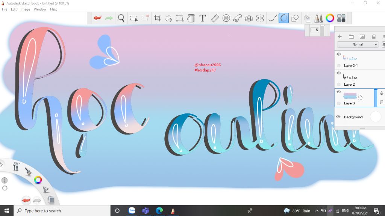
Task: Open tools icon in the lagoon corner
Action: tap(16, 167)
